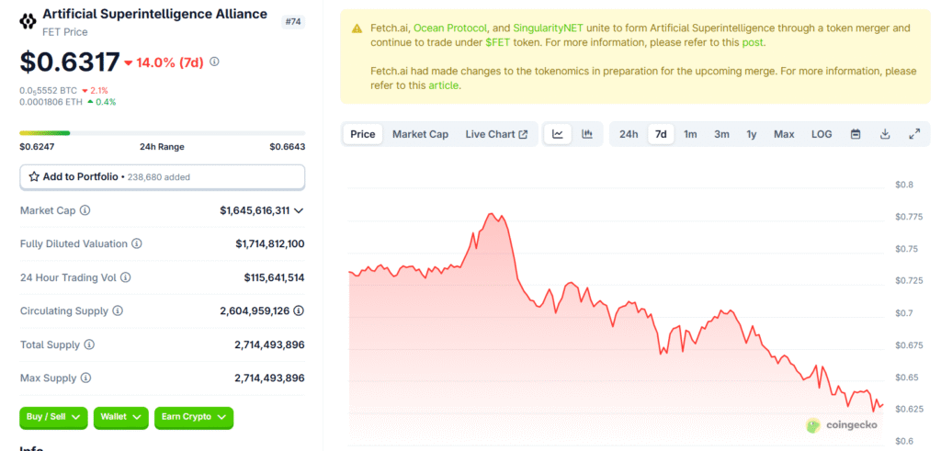Screen dimensions: 941x451
Task: Select the Price tab
Action: point(362,134)
